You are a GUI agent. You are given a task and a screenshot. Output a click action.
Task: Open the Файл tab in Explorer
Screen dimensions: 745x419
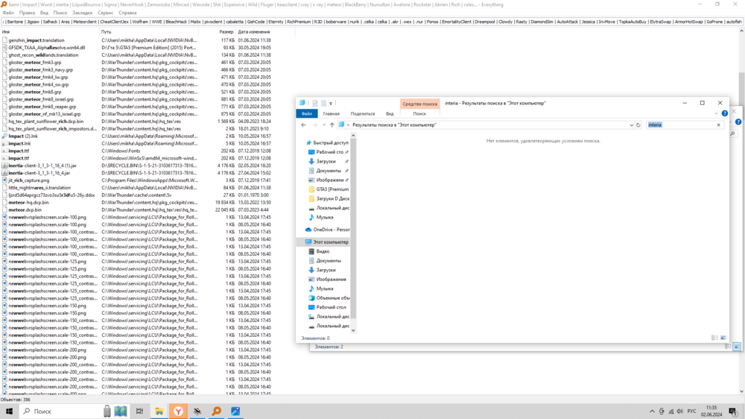(x=307, y=113)
